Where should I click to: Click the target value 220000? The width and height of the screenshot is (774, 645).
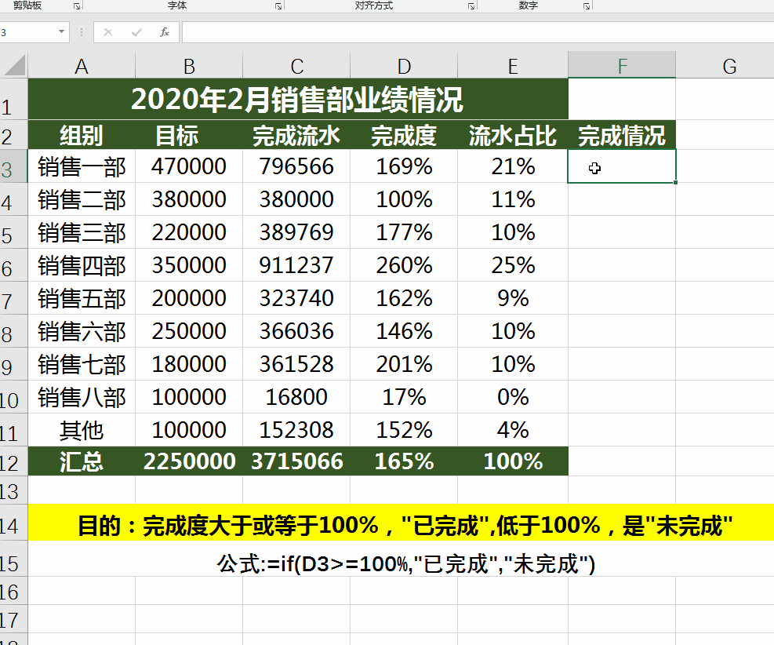pyautogui.click(x=189, y=232)
